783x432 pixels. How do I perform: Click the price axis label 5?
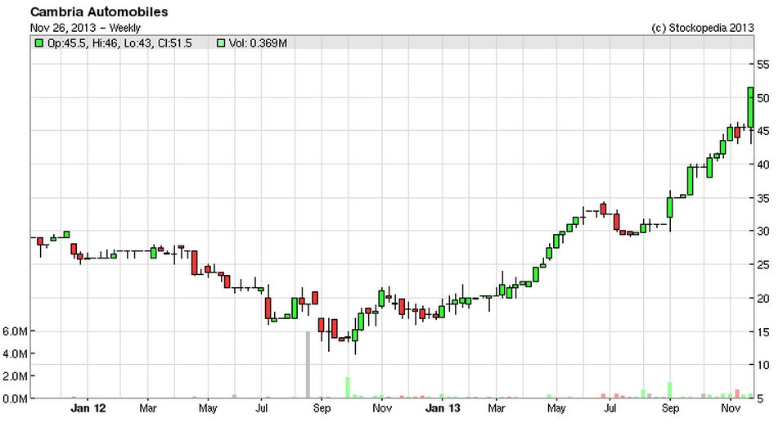pos(759,398)
